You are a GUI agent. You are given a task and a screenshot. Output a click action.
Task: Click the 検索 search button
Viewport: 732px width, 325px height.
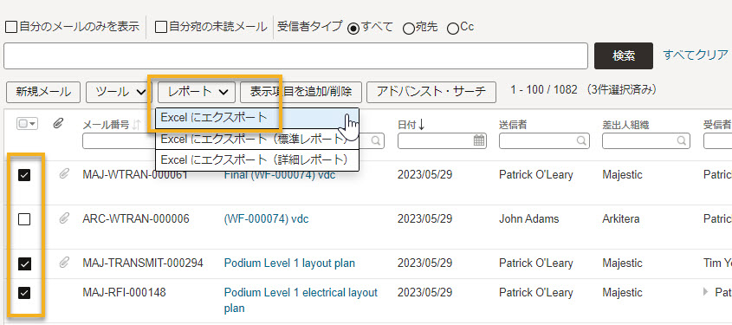(623, 56)
